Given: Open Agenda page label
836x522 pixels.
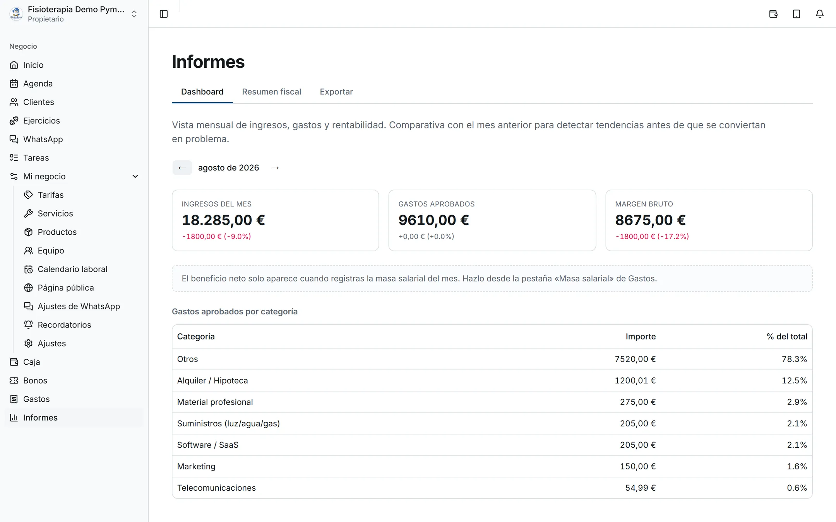Looking at the screenshot, I should pos(38,84).
